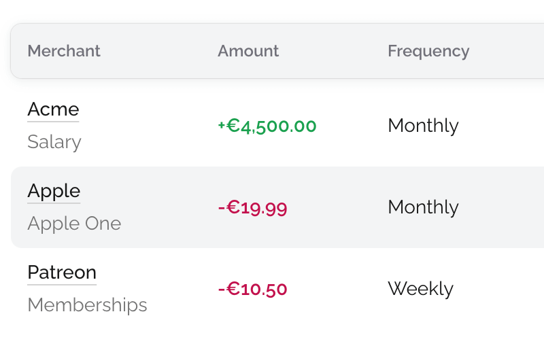Screen dimensions: 544x348
Task: Click Monthly frequency in the Apple row
Action: coord(423,207)
